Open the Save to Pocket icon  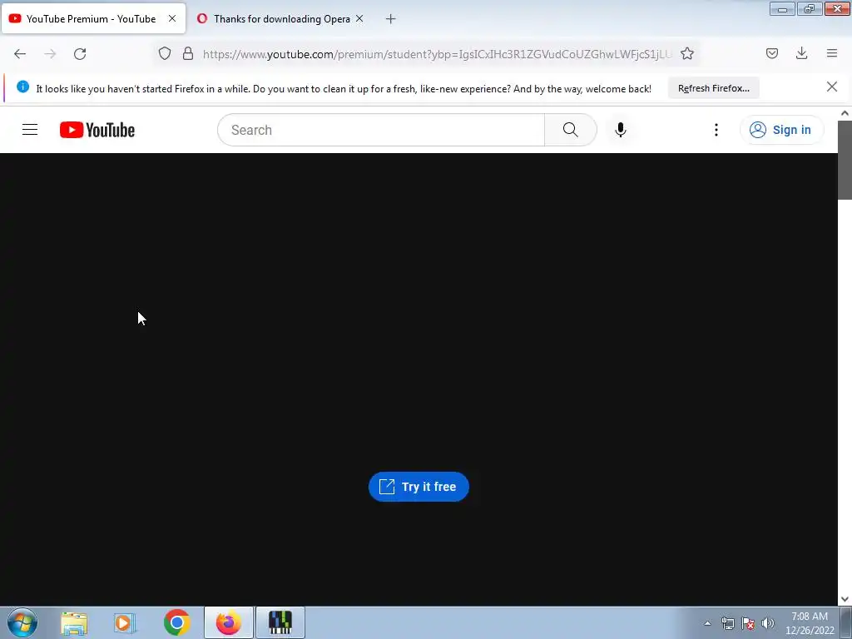(x=772, y=53)
